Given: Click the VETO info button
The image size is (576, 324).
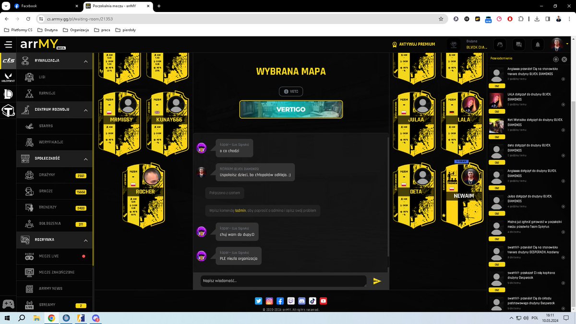Looking at the screenshot, I should (x=291, y=91).
